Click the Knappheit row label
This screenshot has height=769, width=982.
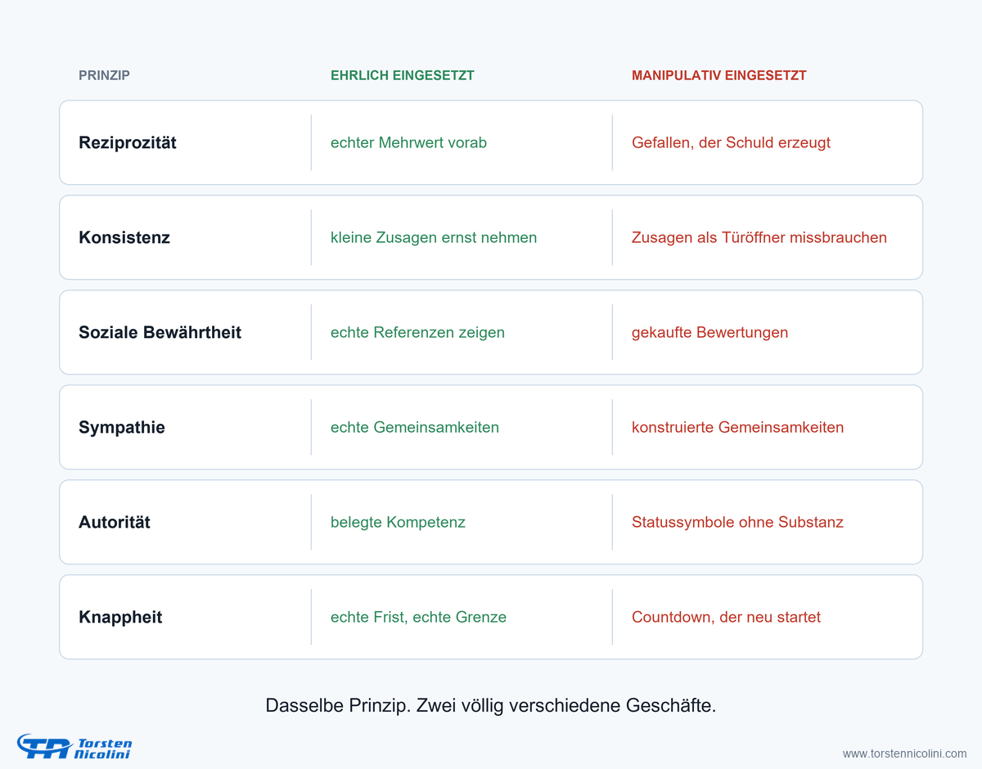tap(120, 617)
